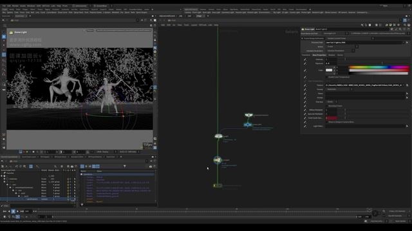
Task: Select the dome light node in the network
Action: tap(218, 160)
